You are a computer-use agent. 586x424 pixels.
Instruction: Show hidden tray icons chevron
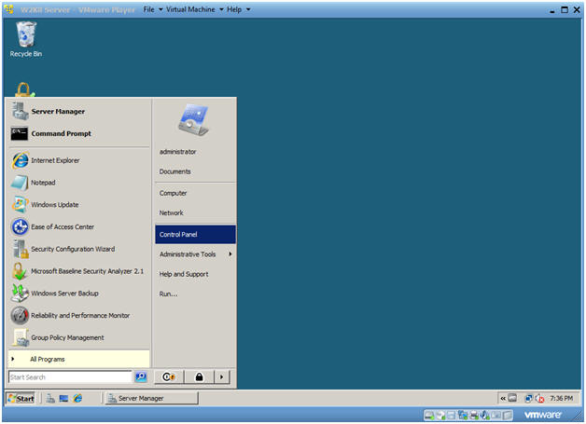point(503,398)
